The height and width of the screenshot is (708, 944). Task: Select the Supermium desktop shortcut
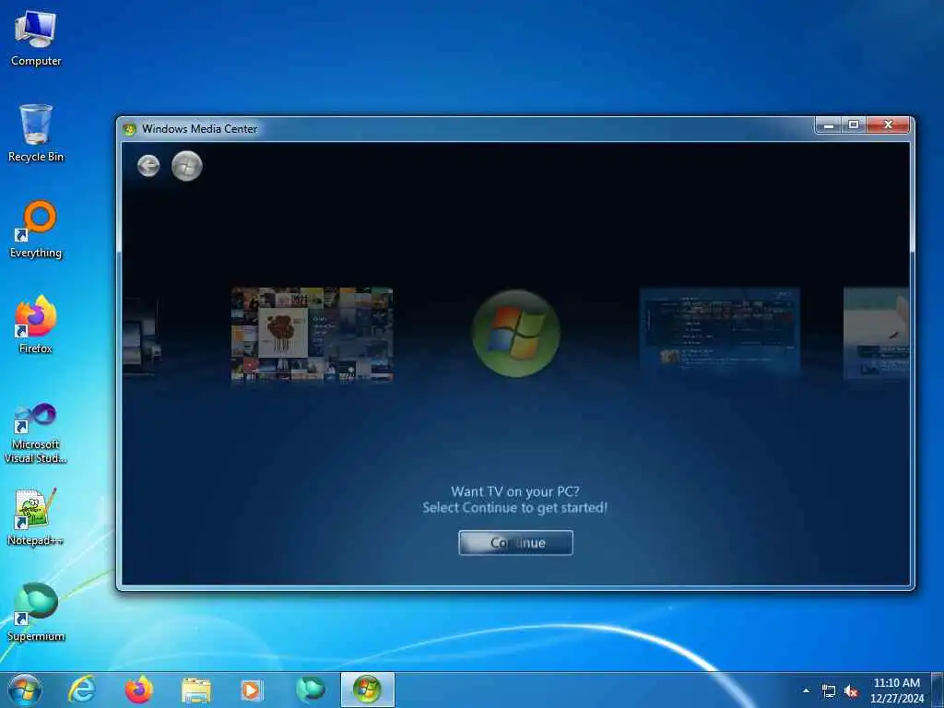[36, 612]
